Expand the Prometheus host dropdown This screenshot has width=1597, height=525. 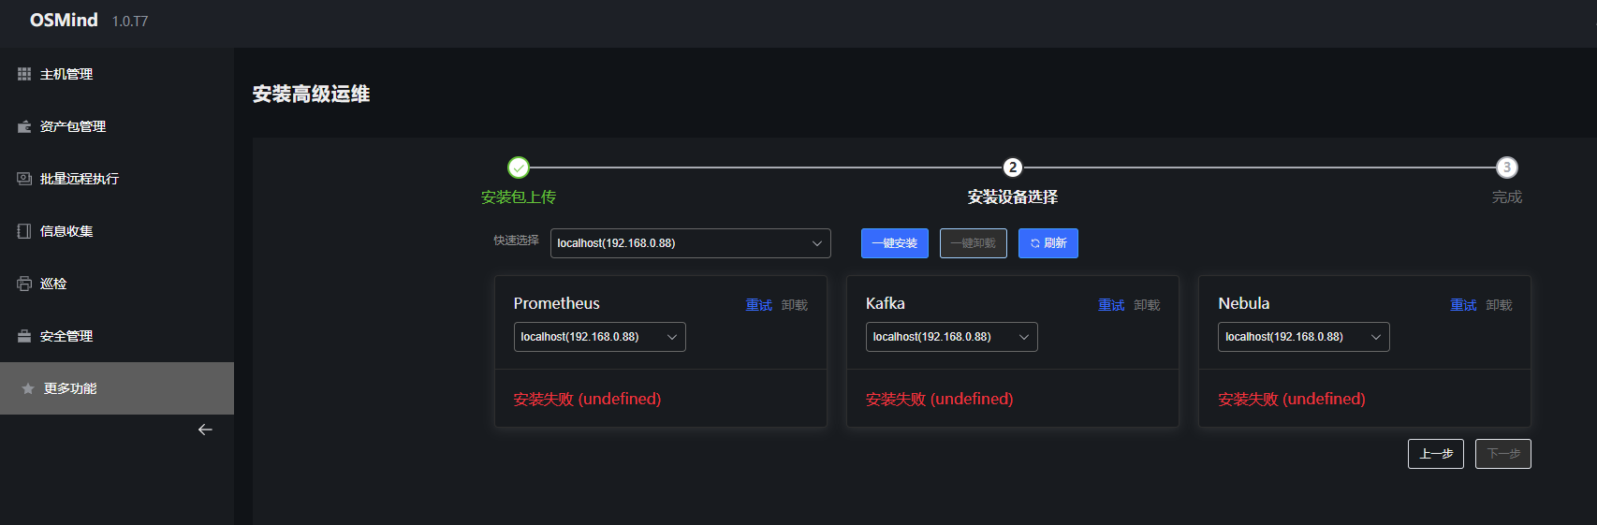(599, 337)
